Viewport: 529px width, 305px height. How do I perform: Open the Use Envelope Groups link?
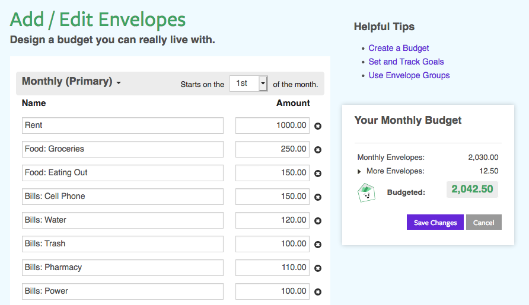click(x=409, y=75)
